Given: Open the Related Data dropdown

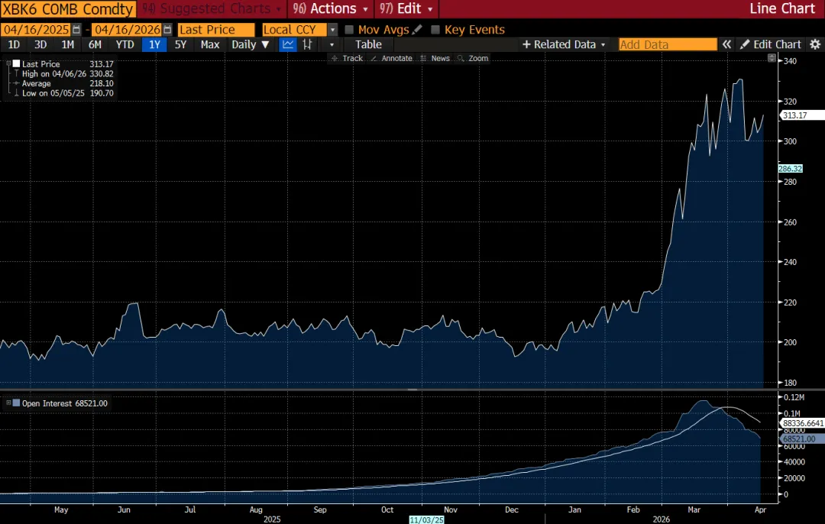Looking at the screenshot, I should click(x=564, y=45).
